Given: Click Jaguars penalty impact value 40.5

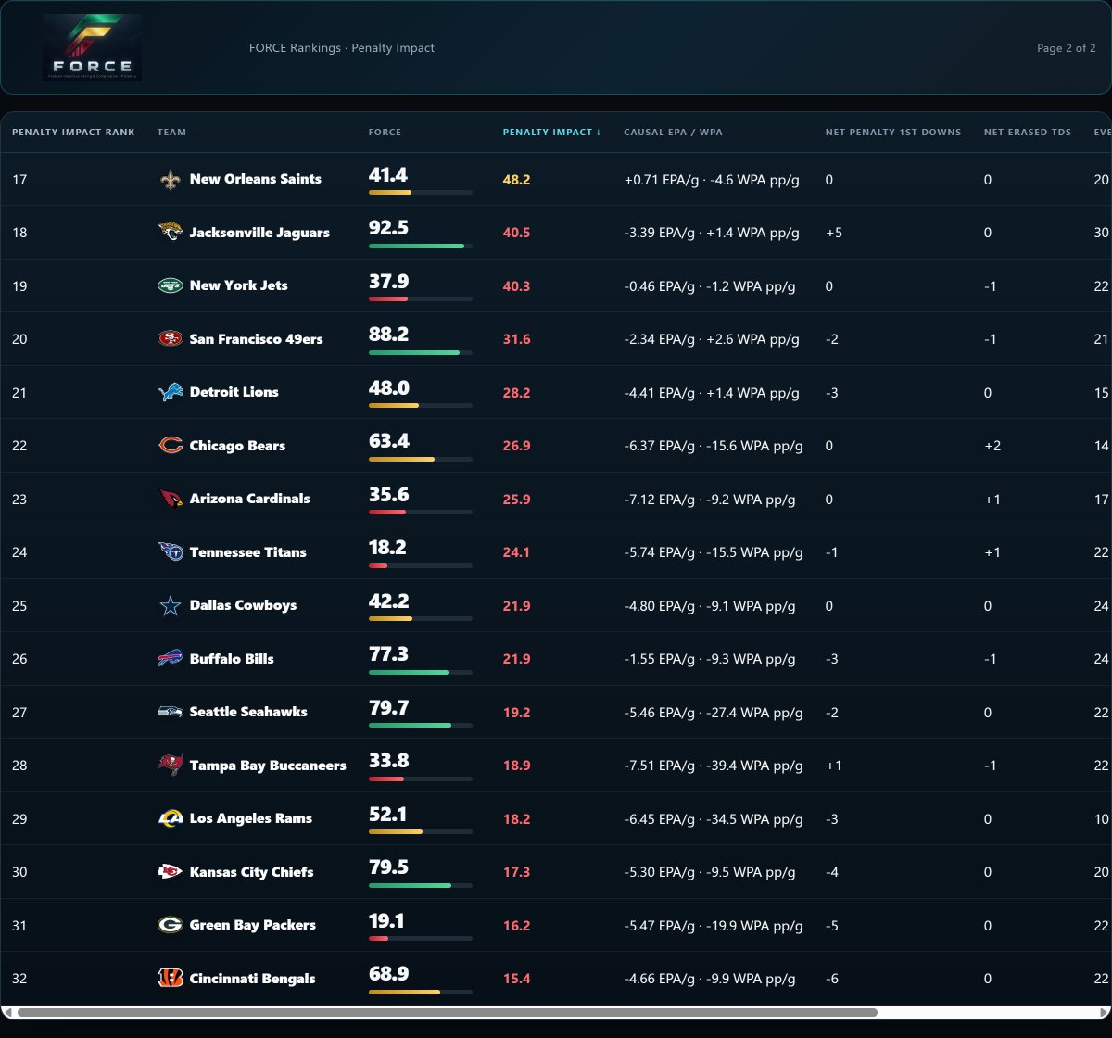Looking at the screenshot, I should (x=517, y=233).
